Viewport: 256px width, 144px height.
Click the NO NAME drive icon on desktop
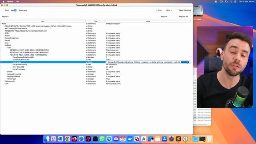point(198,11)
